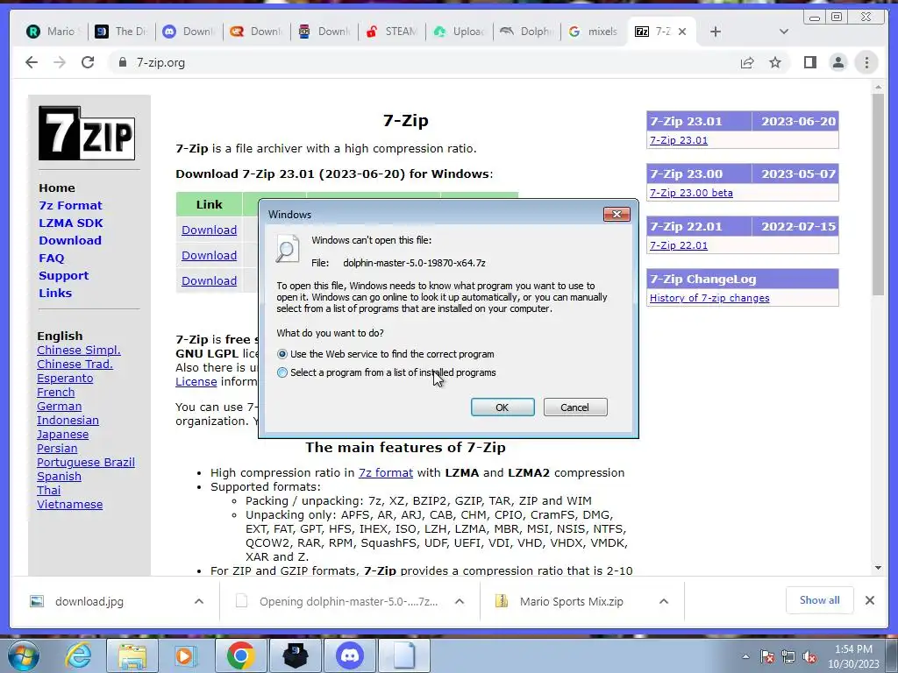The height and width of the screenshot is (673, 898).
Task: Bookmark this page with the star icon
Action: [x=775, y=62]
